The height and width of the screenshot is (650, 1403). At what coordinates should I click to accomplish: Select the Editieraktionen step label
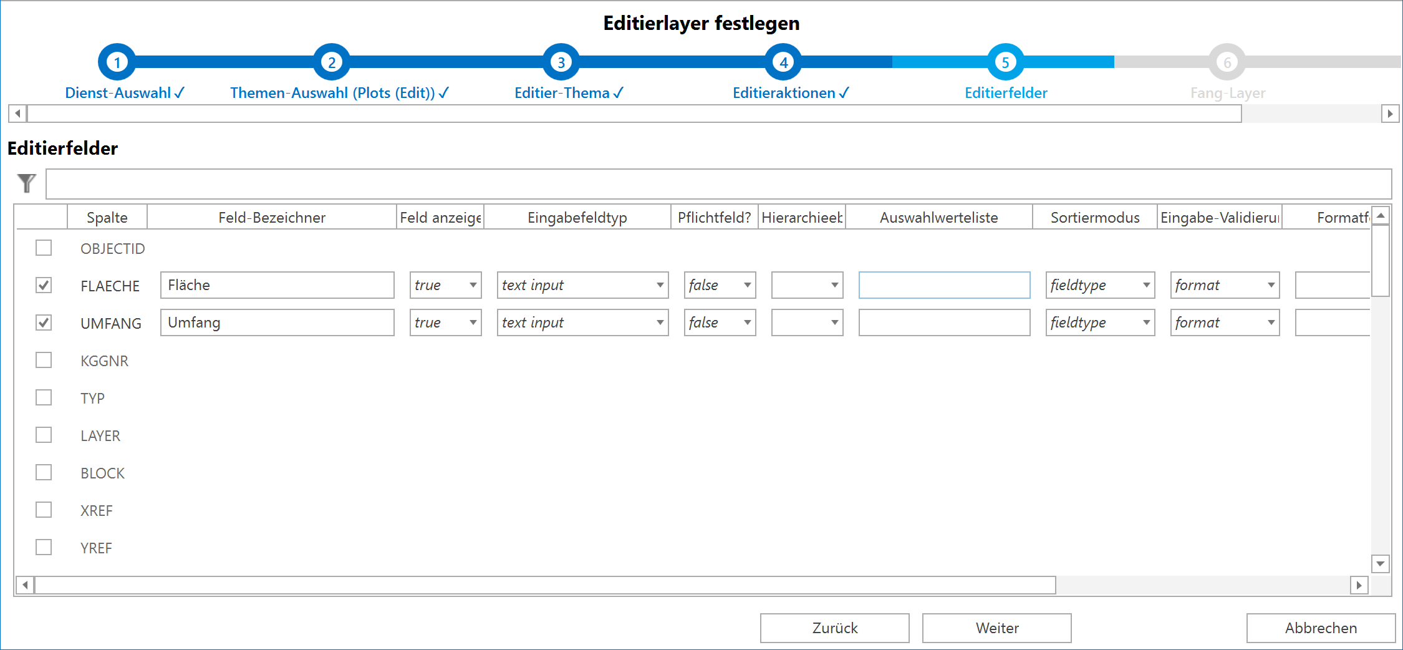point(790,93)
